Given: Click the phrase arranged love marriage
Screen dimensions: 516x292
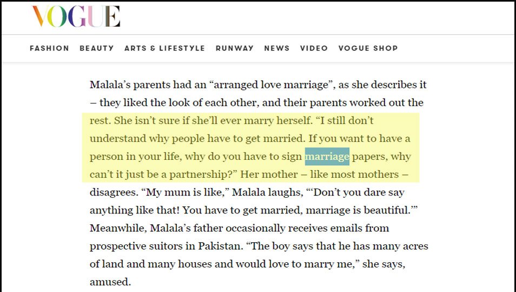Looking at the screenshot, I should click(x=271, y=85).
